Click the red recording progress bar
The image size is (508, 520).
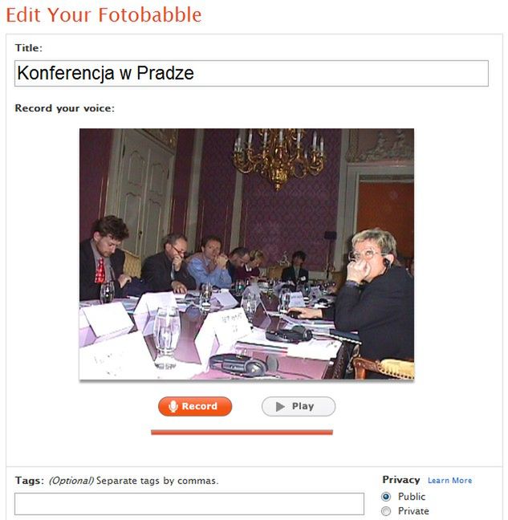pos(242,432)
